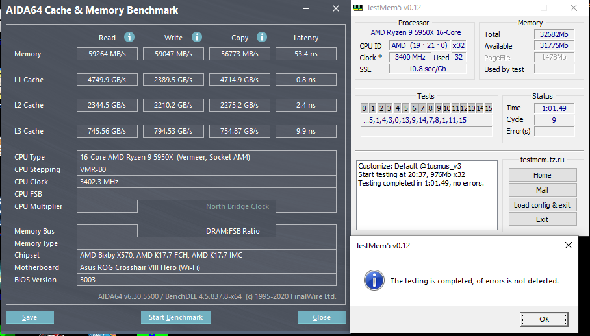Click the Read info icon in AIDA64

[x=129, y=37]
